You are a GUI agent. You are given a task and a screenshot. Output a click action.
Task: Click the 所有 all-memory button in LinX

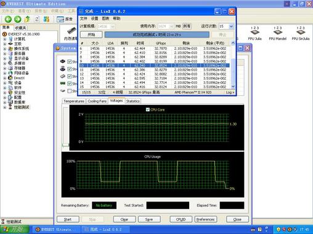[187, 26]
